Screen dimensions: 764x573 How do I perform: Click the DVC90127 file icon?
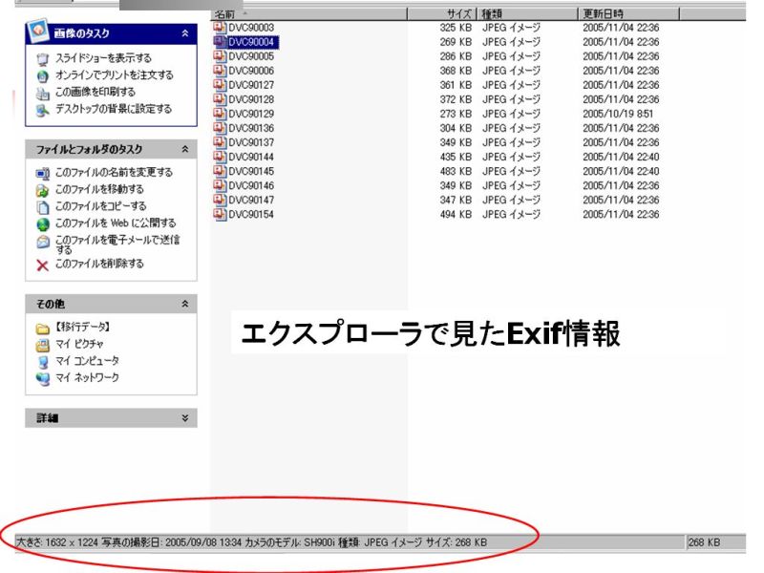click(x=220, y=85)
